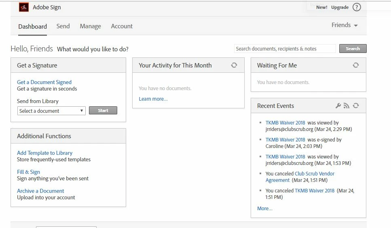
Task: Open Add Template to Library link
Action: pyautogui.click(x=44, y=153)
